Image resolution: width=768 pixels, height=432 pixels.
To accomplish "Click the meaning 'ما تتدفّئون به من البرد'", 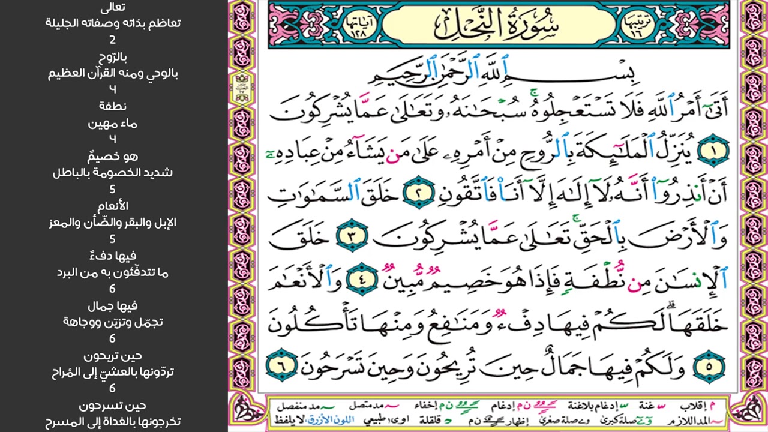I will [x=113, y=272].
